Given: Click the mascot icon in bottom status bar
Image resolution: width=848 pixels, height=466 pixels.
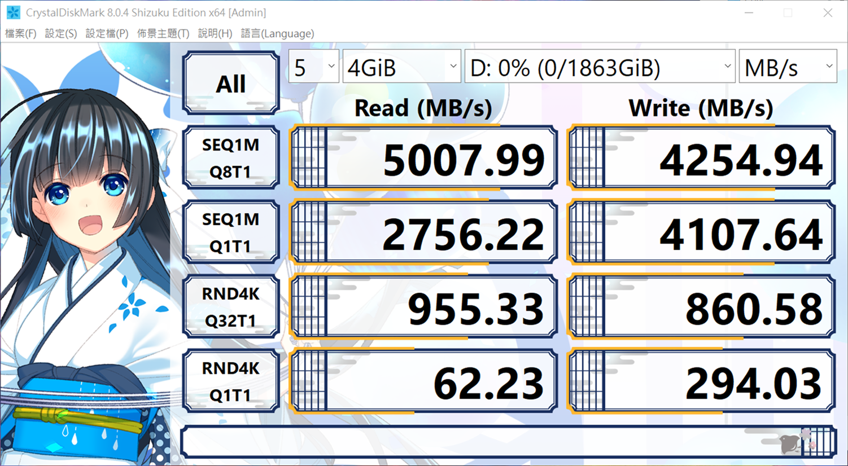Looking at the screenshot, I should [792, 443].
